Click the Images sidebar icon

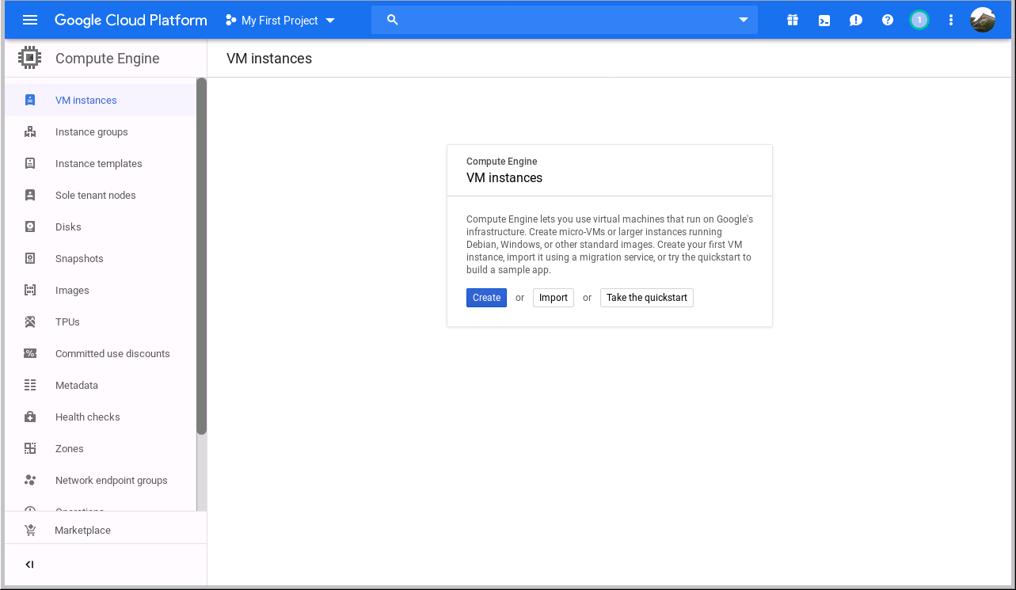click(x=30, y=290)
